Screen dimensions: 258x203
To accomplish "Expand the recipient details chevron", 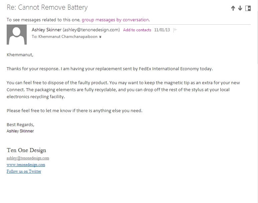I will pos(100,37).
